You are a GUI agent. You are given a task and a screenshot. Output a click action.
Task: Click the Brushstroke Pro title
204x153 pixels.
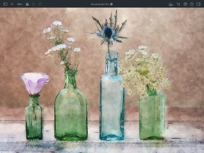tap(100, 4)
